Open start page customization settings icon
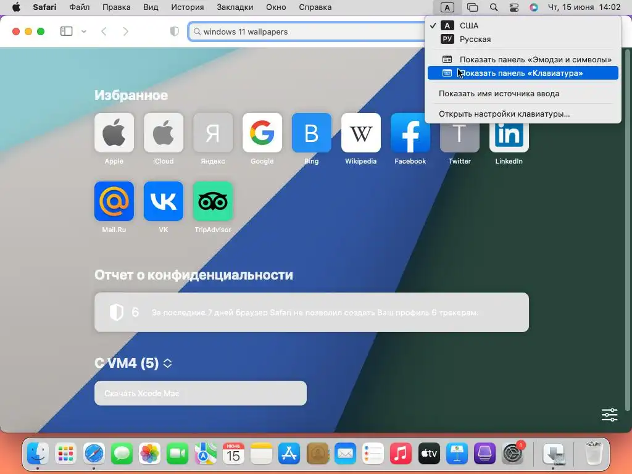 (609, 414)
